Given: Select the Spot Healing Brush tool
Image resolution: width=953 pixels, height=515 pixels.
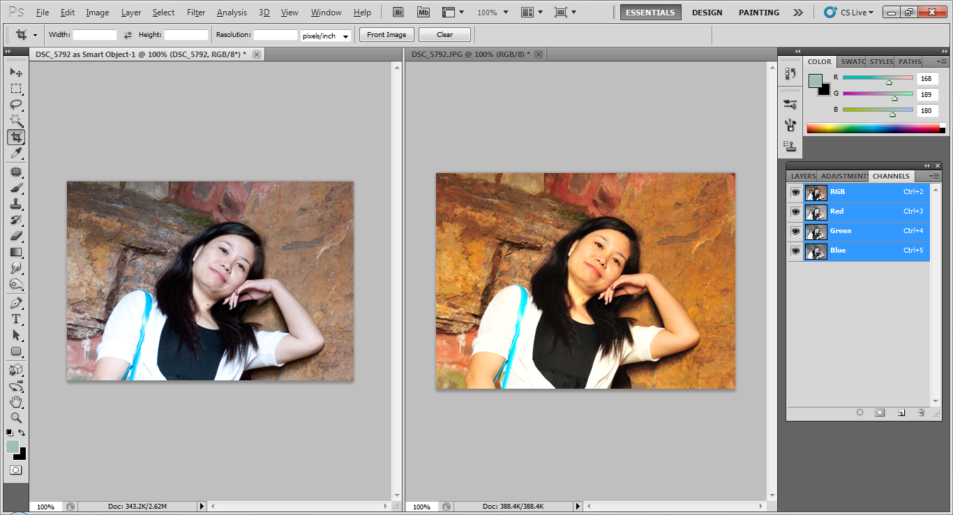Looking at the screenshot, I should tap(16, 172).
